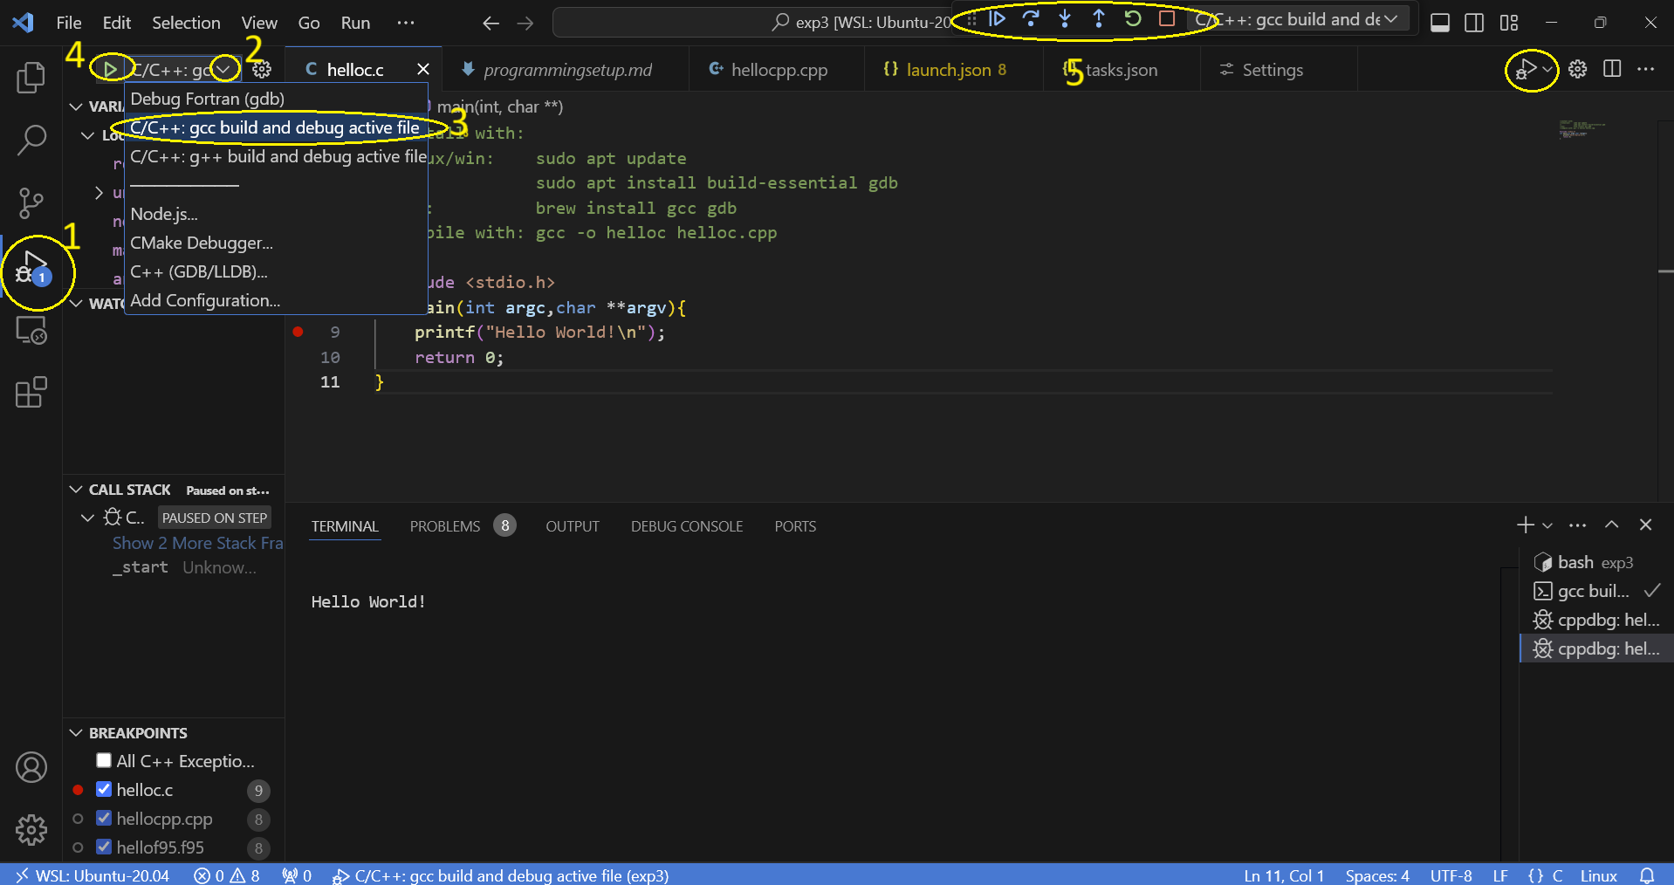Collapse the BREAKPOINTS section
This screenshot has width=1674, height=885.
coord(76,732)
